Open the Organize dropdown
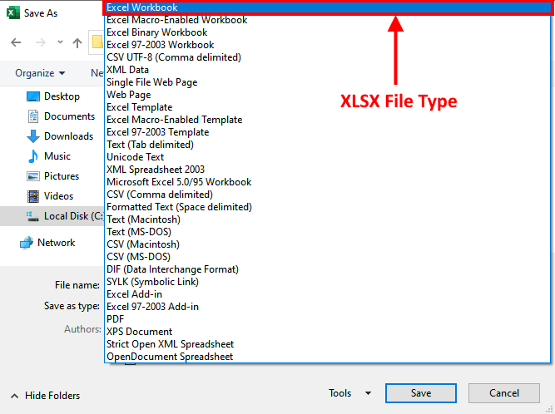Screen dimensions: 555x414 pos(40,73)
